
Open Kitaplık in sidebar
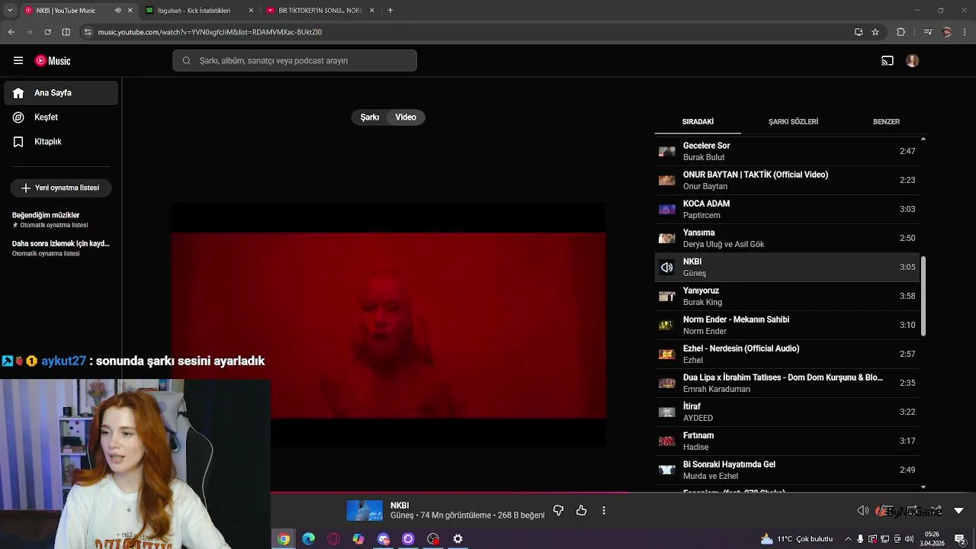click(x=61, y=142)
